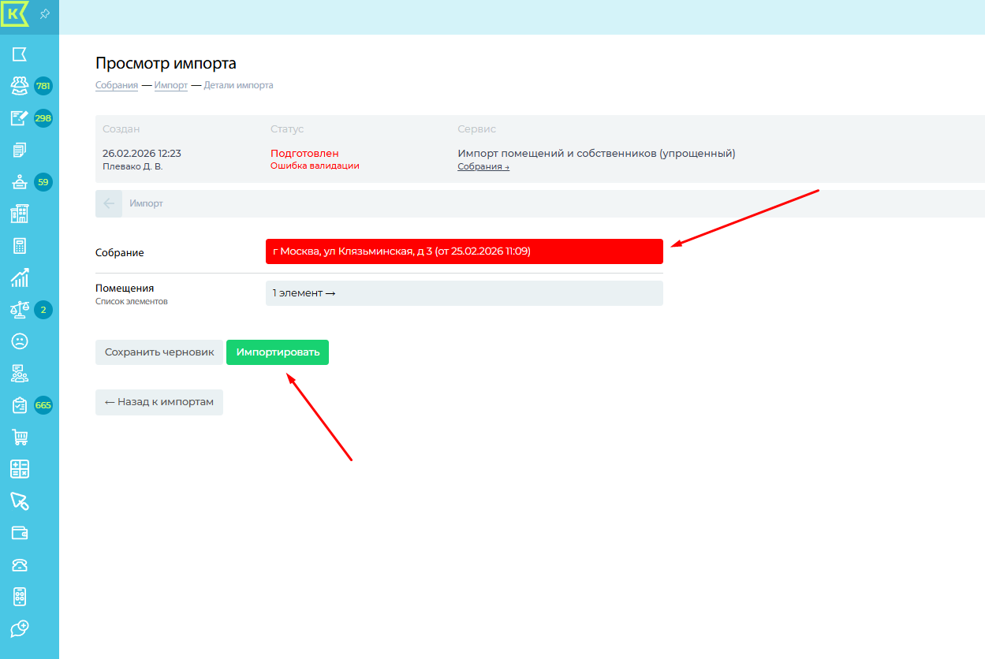Open the telephone icon in sidebar
The image size is (985, 659).
20,565
